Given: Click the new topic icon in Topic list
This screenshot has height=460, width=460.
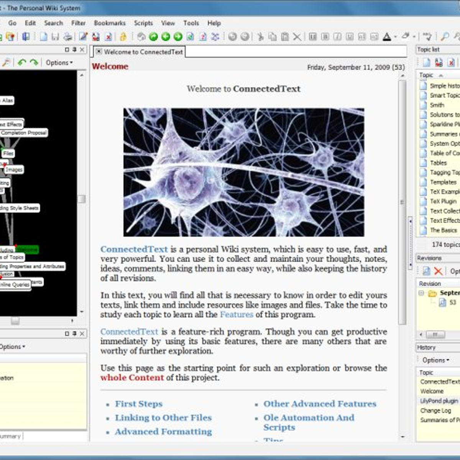Looking at the screenshot, I should point(427,62).
